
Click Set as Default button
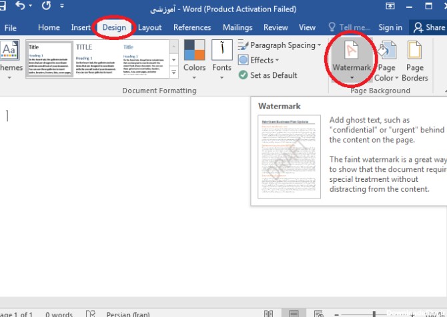(x=268, y=75)
